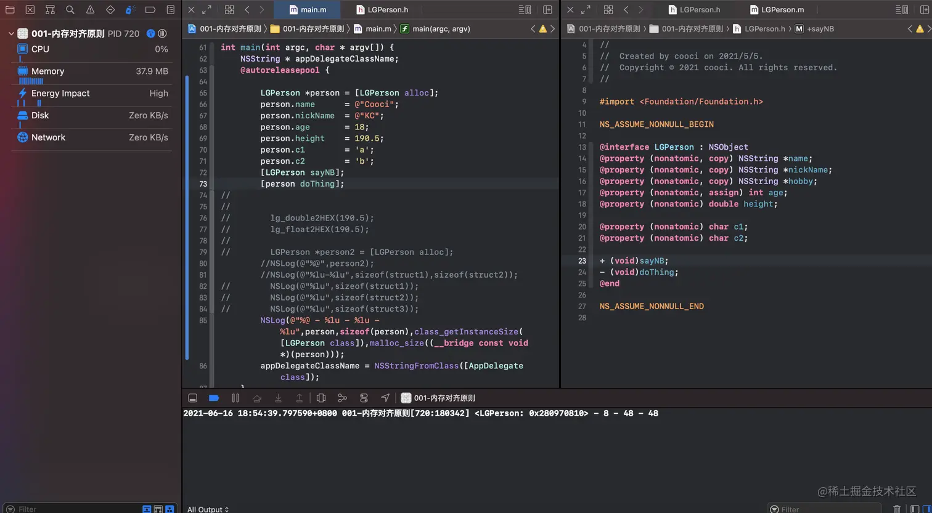Screen dimensions: 932x513
Task: Click "NS_ASSUME_NONNULL_END" in LGPerson.h
Action: (652, 306)
